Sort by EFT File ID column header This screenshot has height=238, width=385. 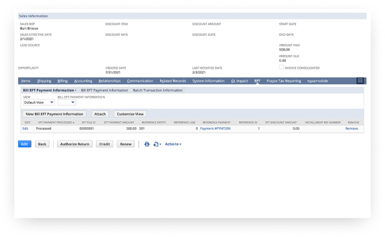(88, 123)
